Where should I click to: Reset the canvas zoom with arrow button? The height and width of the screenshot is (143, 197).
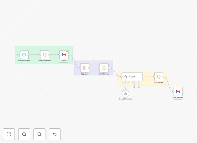pyautogui.click(x=55, y=134)
